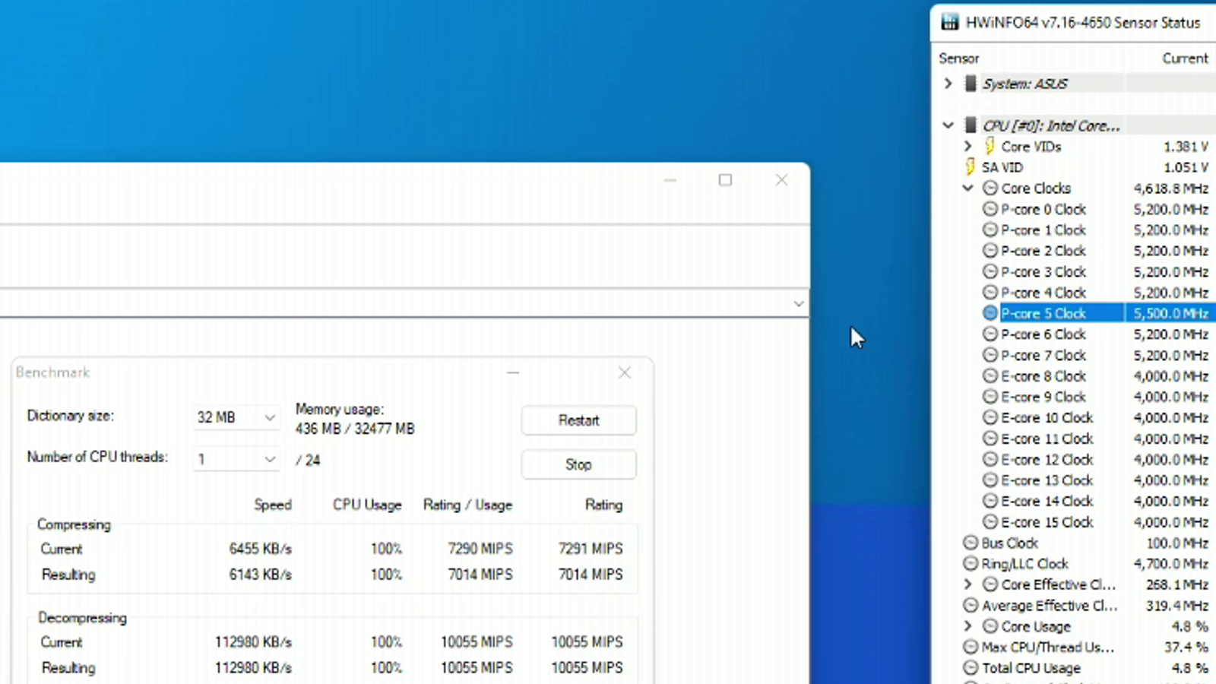Click the P-core 0 Clock icon
The width and height of the screenshot is (1216, 684).
click(x=990, y=209)
